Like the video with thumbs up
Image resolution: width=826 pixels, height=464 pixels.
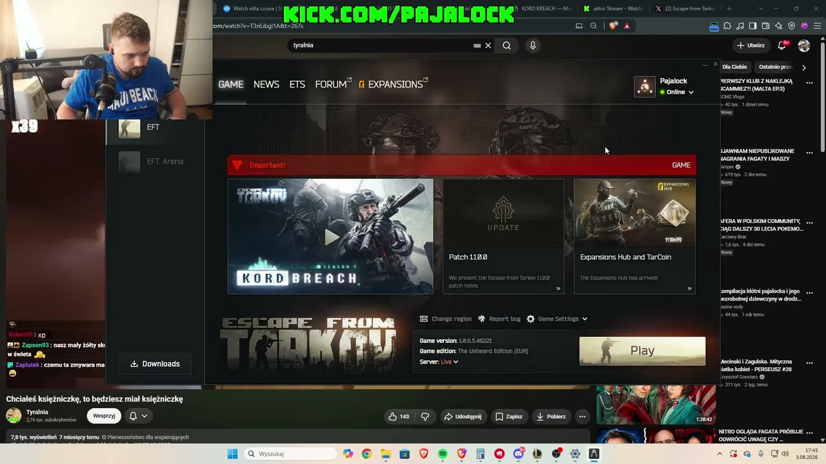399,416
